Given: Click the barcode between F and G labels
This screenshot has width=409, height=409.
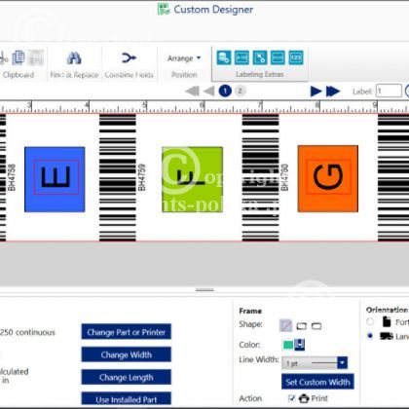Looking at the screenshot, I should click(260, 177).
